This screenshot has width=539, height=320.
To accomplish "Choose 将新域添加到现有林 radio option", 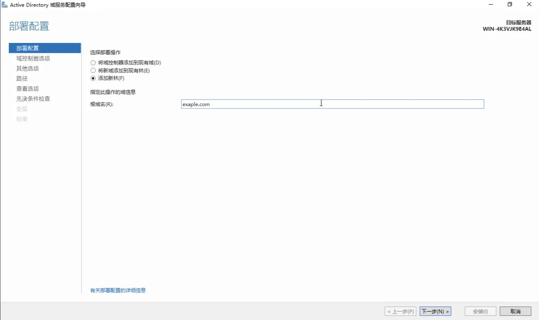I will [93, 71].
